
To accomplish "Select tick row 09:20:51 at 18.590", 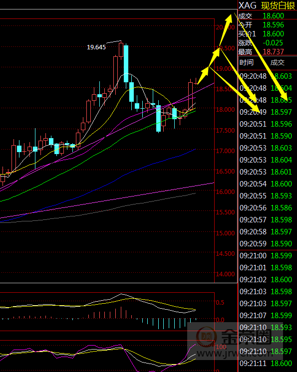I will point(266,136).
